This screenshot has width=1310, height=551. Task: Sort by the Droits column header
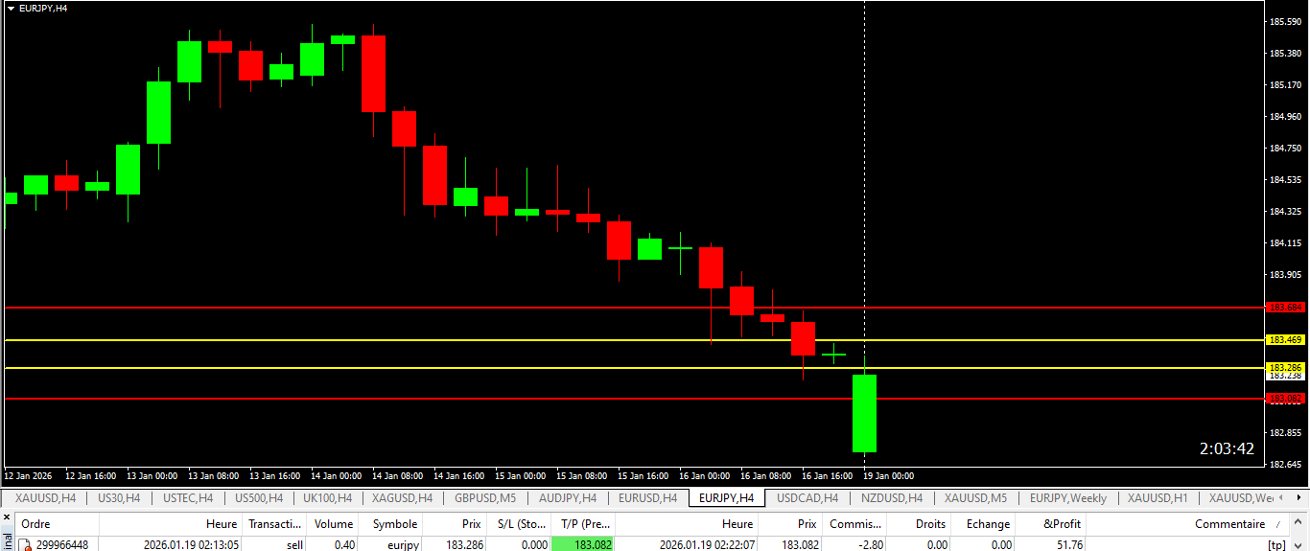coord(919,524)
